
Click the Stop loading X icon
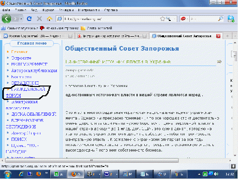click(x=39, y=19)
